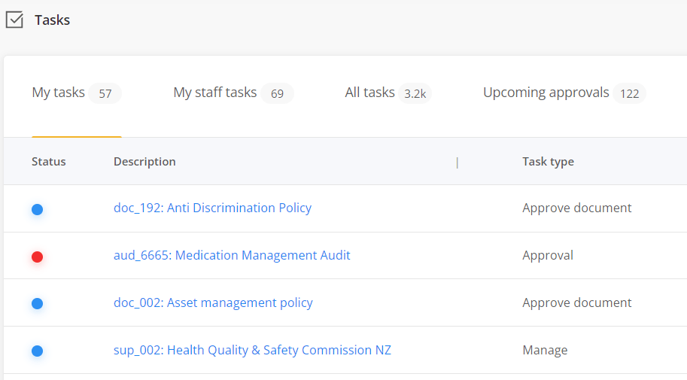Open sup_002: Health Quality & Safety Commission link
This screenshot has width=687, height=380.
click(252, 350)
